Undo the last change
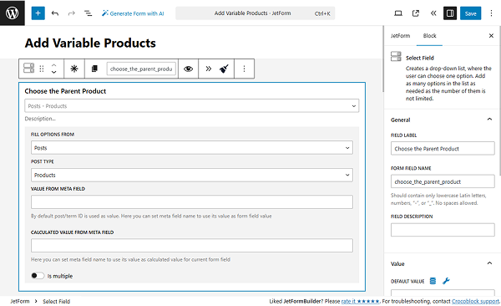The width and height of the screenshot is (501, 306). coord(55,13)
